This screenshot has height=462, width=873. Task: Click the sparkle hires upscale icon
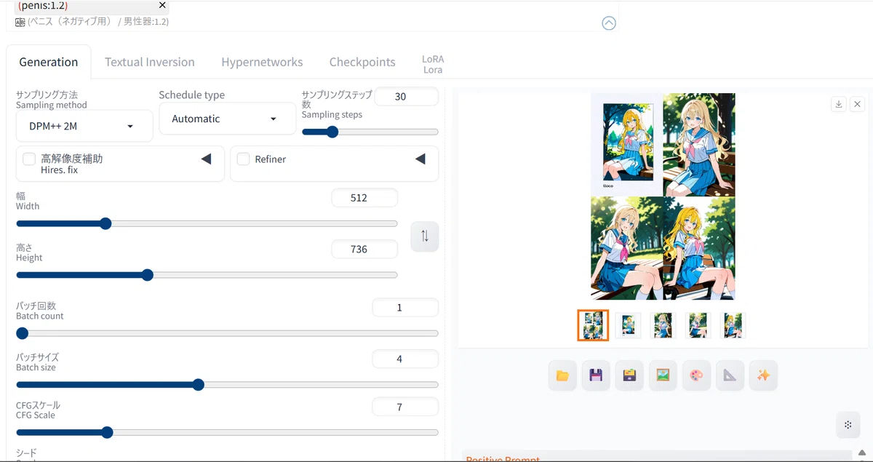[763, 375]
